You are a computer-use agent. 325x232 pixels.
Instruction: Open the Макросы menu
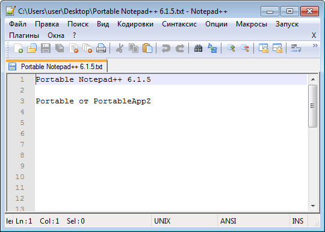click(252, 24)
